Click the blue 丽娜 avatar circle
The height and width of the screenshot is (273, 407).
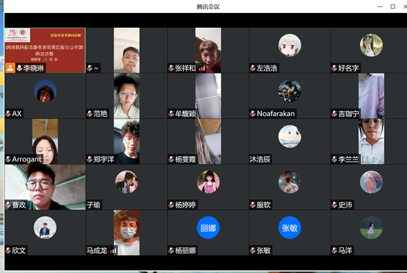208,228
